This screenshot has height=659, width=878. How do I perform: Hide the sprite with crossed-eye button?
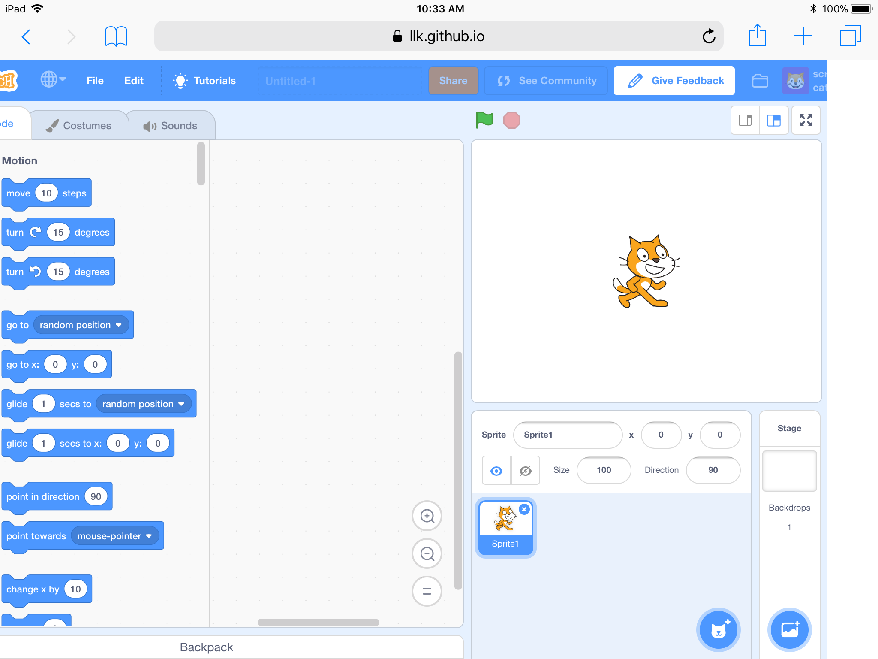[526, 471]
